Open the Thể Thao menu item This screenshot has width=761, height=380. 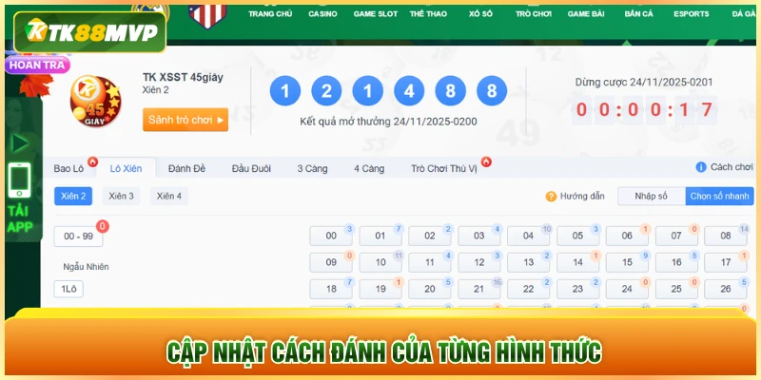[x=429, y=14]
